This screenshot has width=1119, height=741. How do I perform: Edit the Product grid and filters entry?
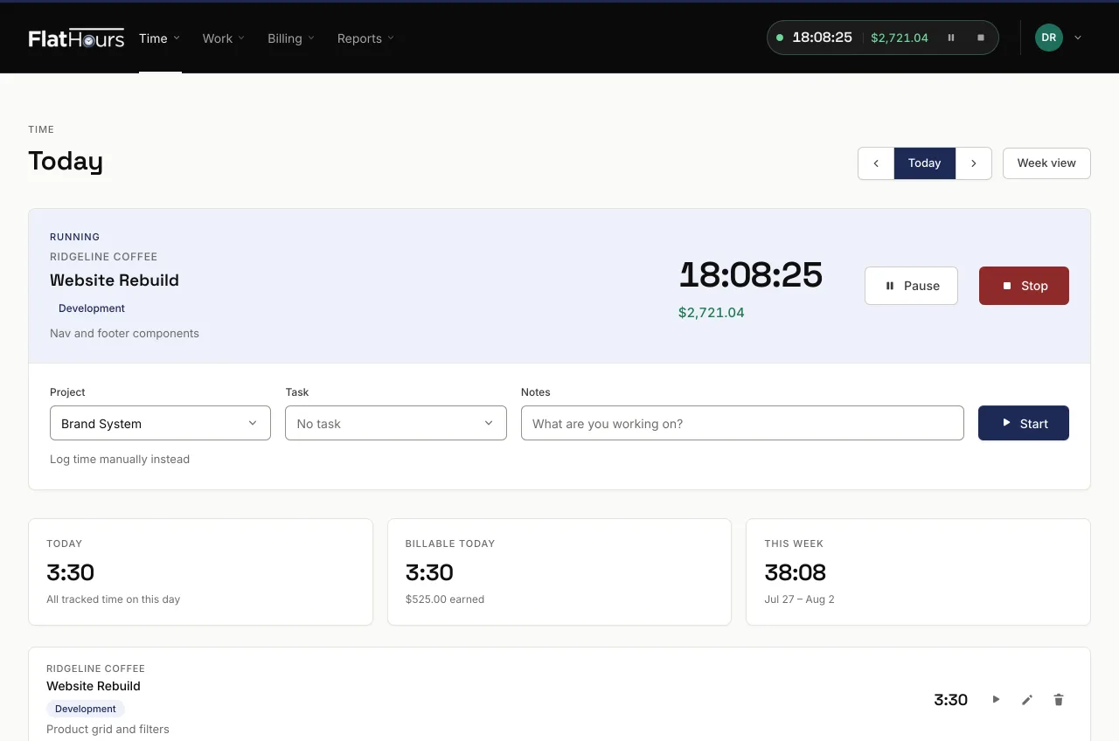tap(1027, 699)
